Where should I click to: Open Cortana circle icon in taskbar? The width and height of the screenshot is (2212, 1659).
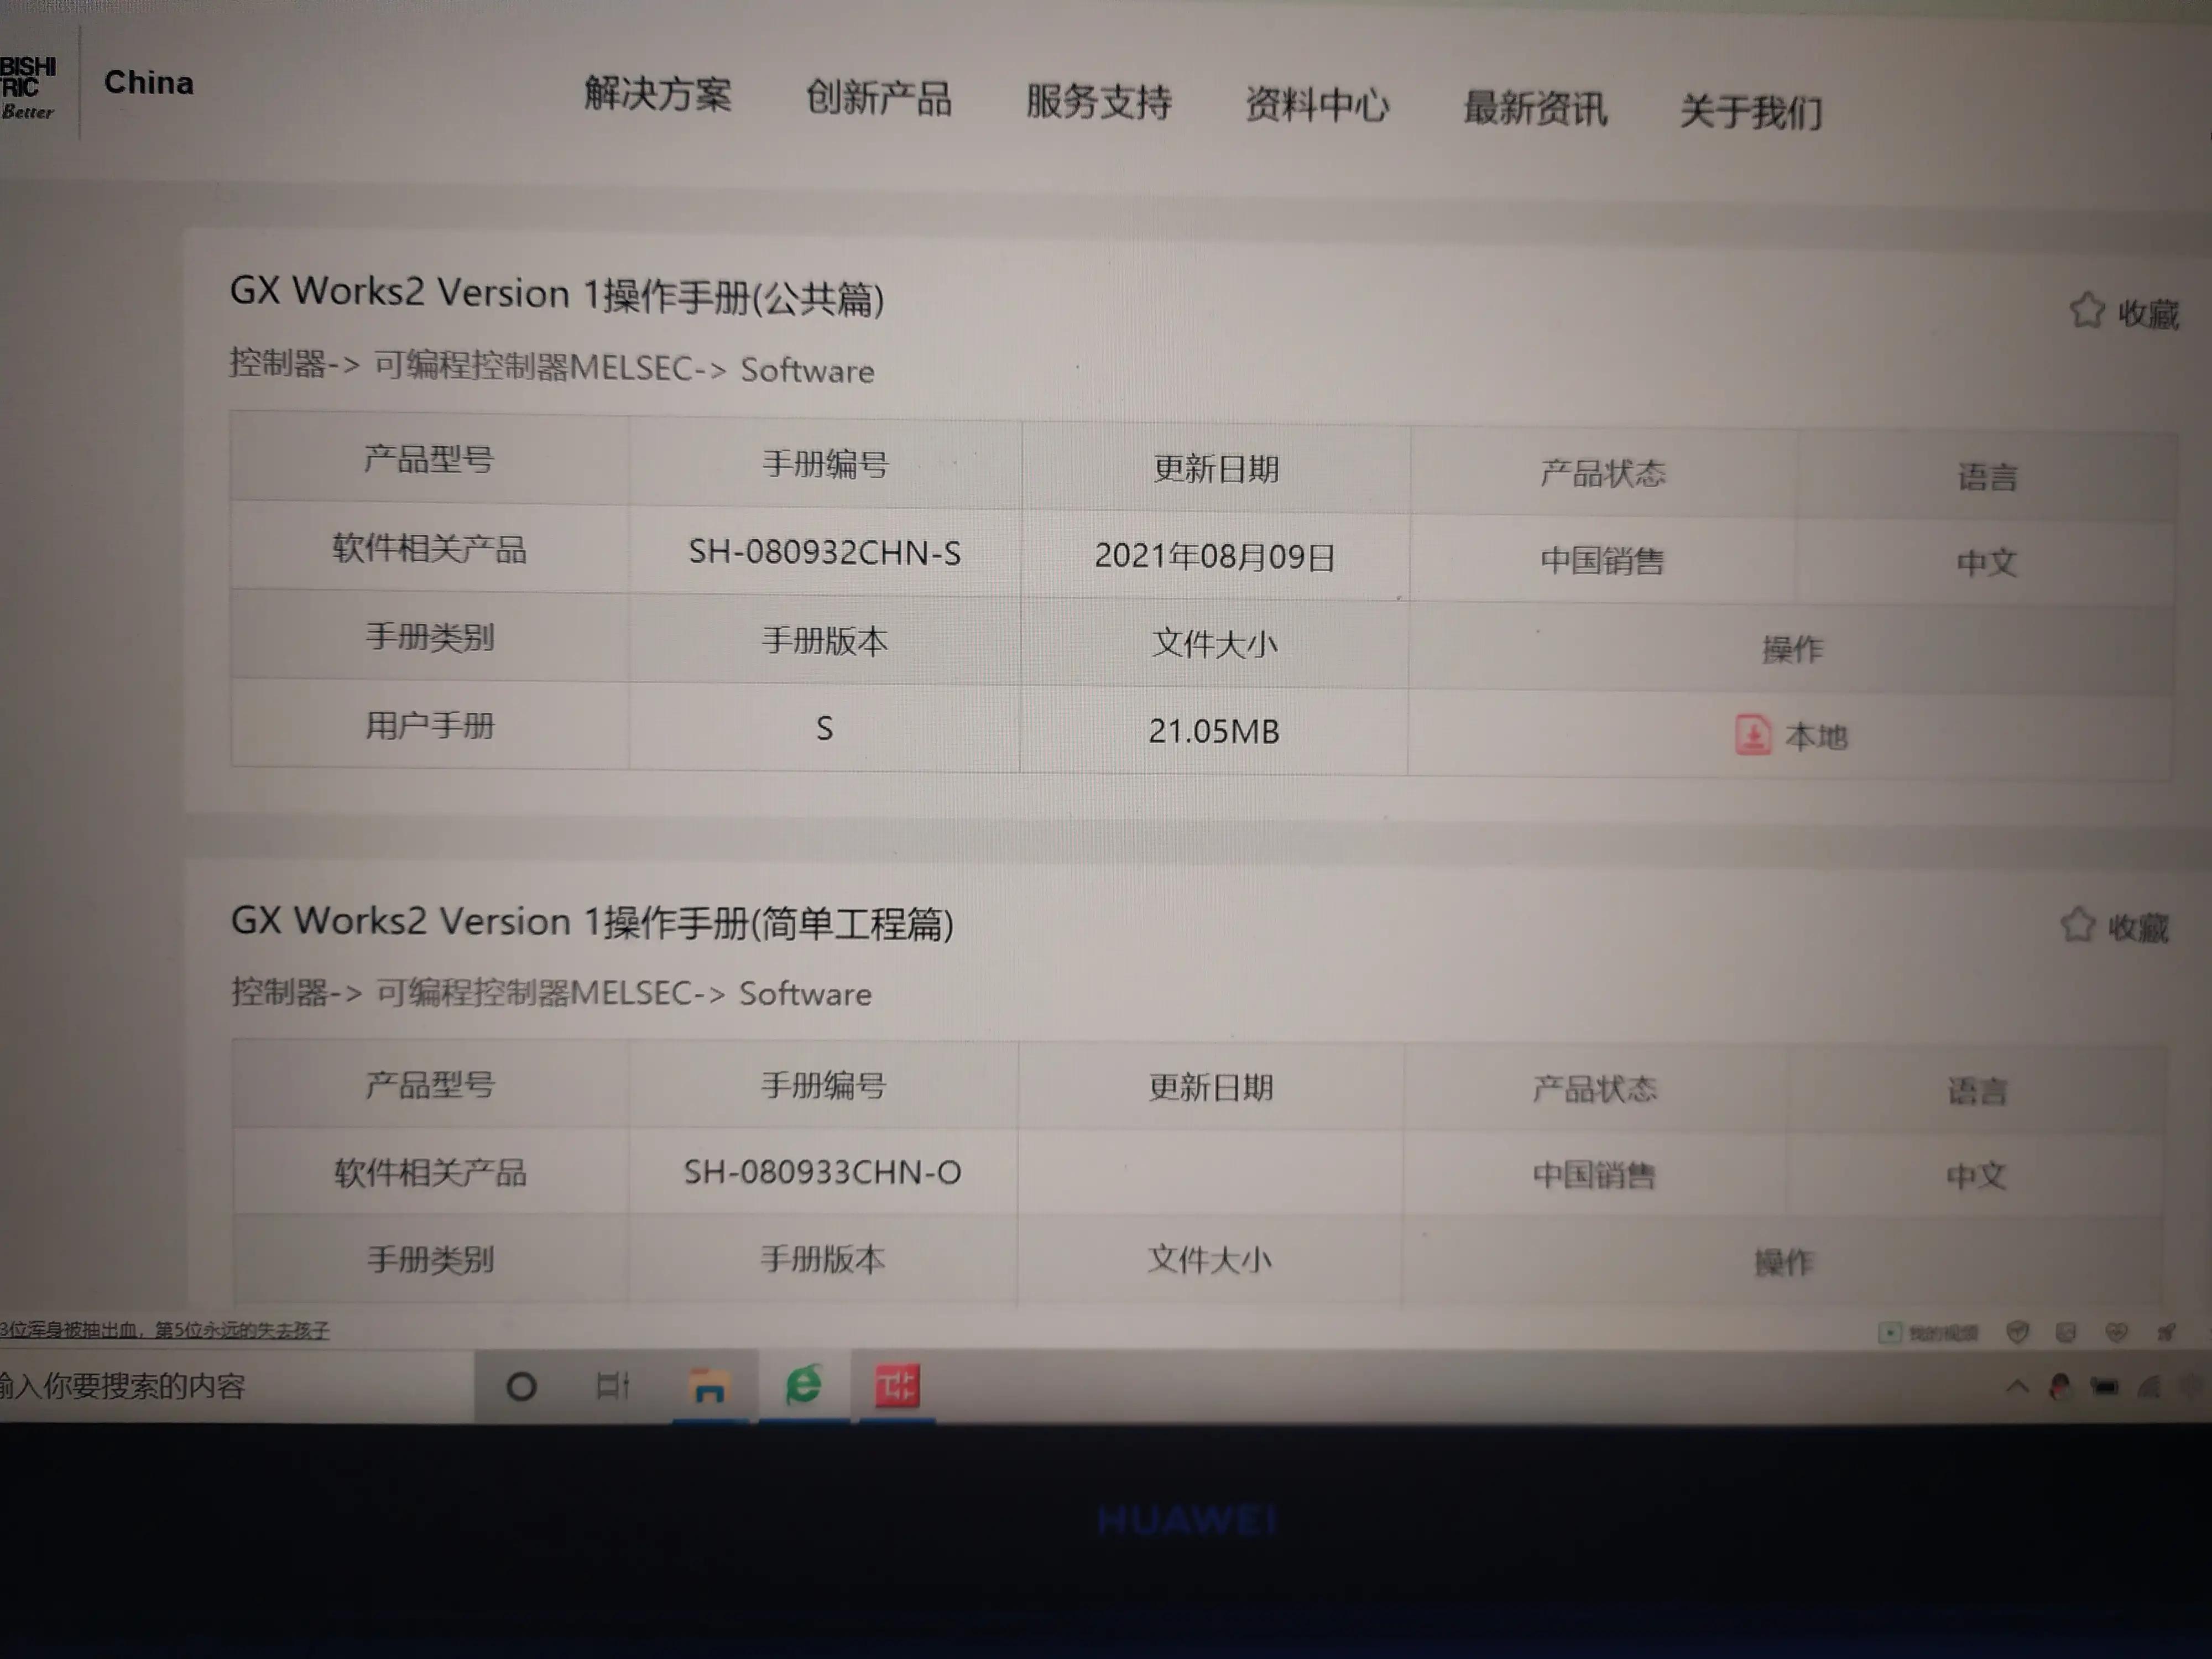[x=521, y=1387]
